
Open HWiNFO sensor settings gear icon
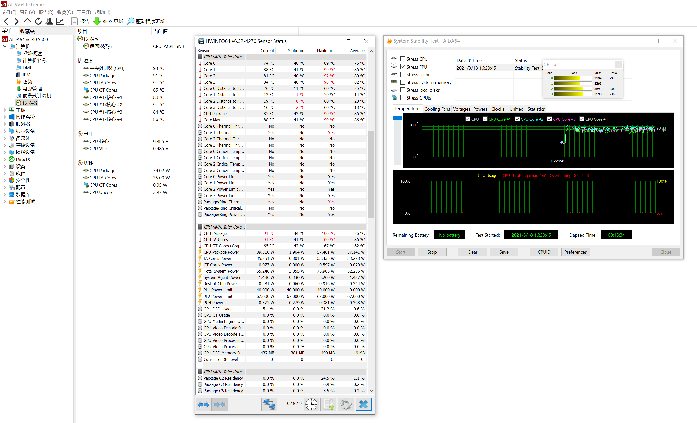pos(346,404)
